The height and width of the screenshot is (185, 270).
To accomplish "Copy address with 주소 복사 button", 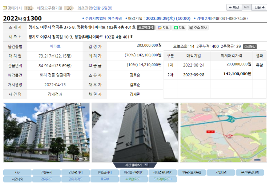I will (x=198, y=28).
